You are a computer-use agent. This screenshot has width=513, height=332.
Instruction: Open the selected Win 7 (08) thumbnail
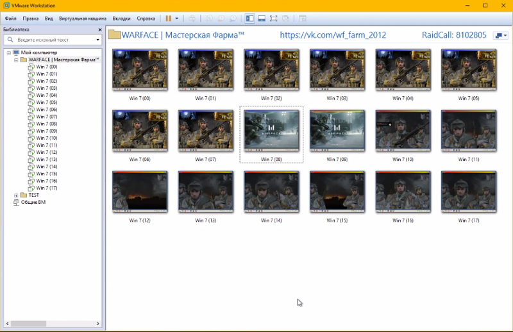click(x=271, y=131)
